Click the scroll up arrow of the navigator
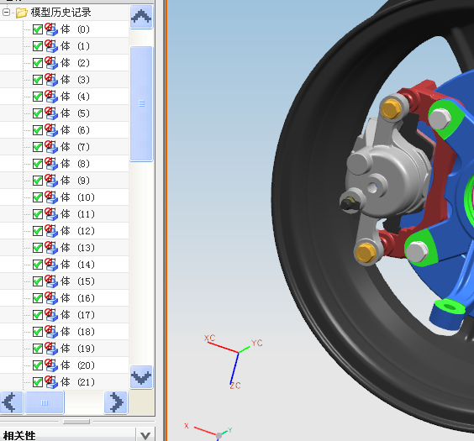 (x=141, y=17)
